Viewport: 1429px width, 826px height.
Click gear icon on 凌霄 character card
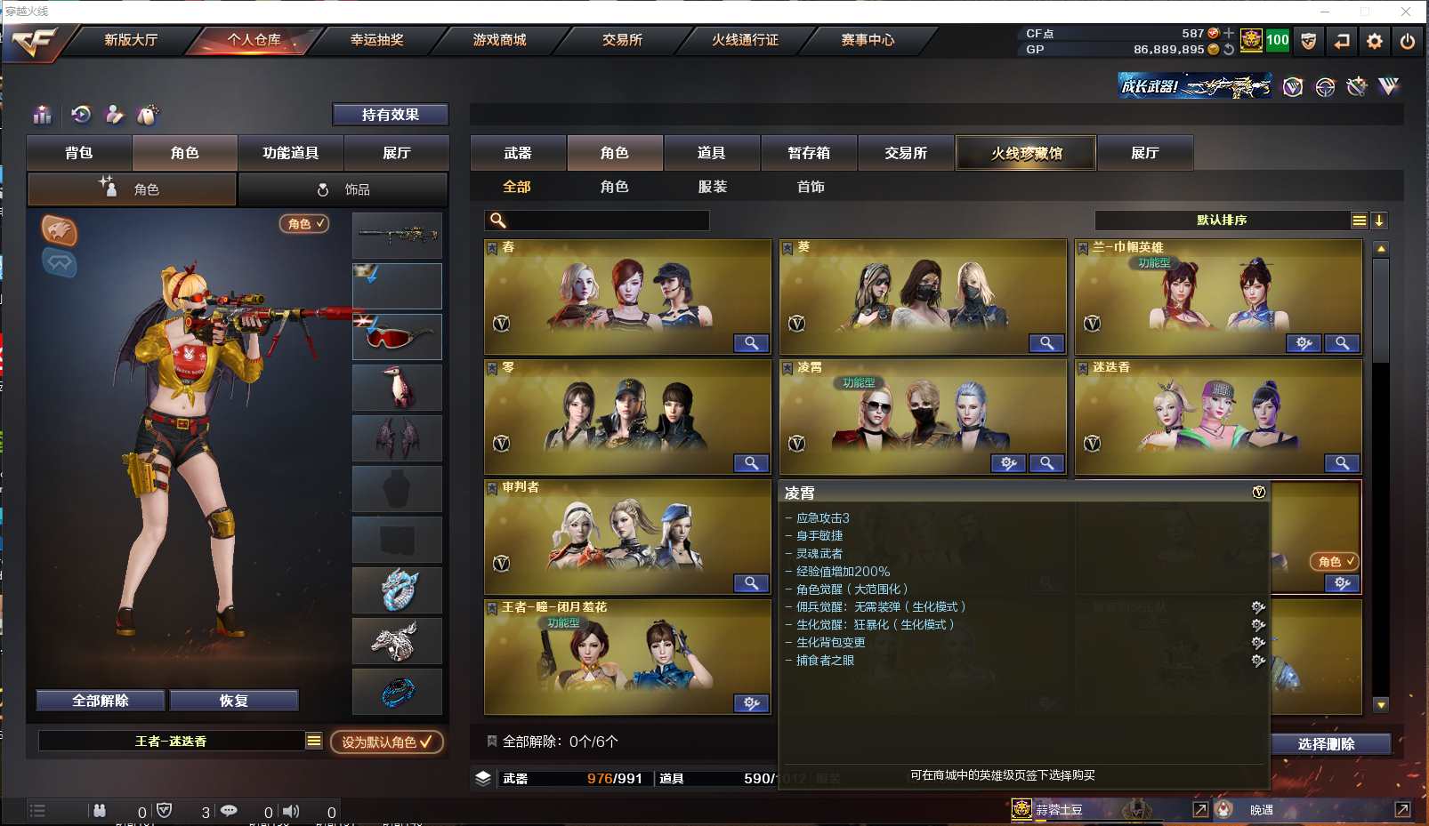pyautogui.click(x=1008, y=463)
